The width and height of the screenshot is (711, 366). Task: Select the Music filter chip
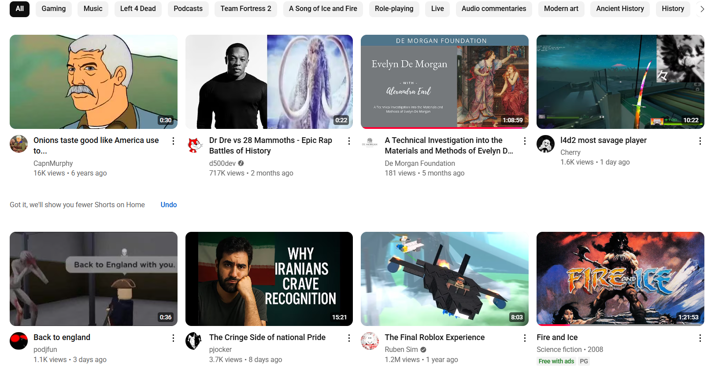point(93,9)
